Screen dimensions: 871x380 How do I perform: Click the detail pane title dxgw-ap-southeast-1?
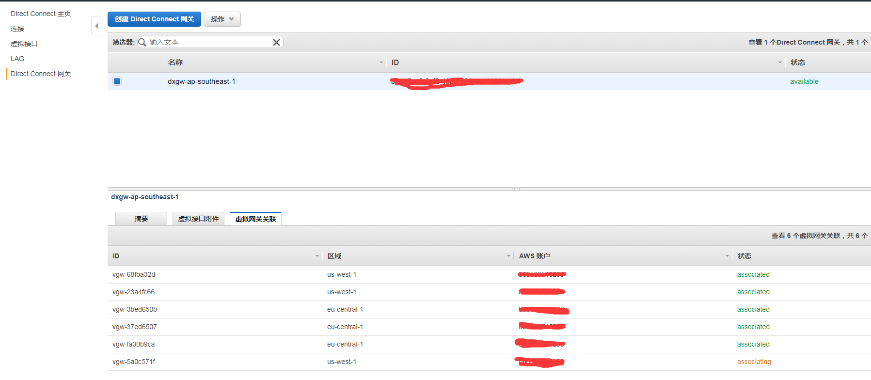coord(144,197)
